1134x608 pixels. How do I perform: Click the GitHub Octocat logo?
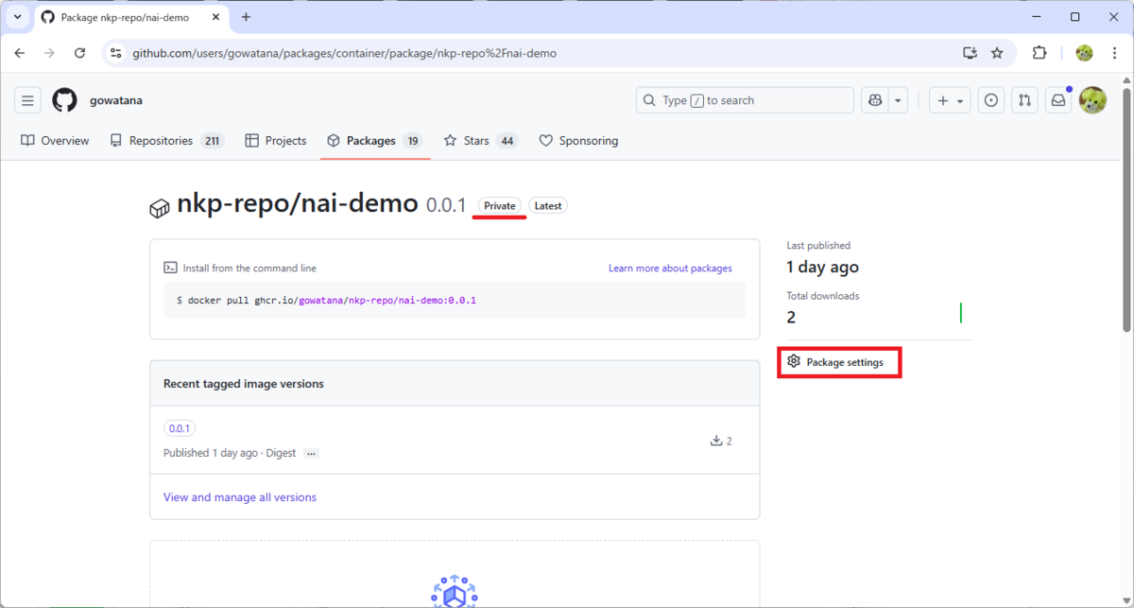click(64, 100)
